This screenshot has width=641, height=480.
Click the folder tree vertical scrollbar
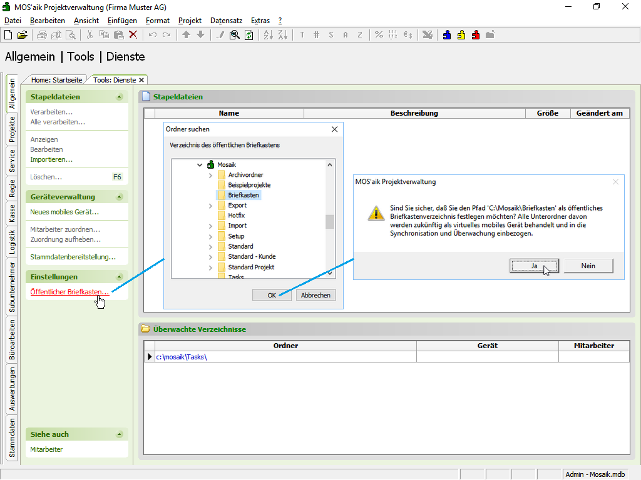(330, 221)
